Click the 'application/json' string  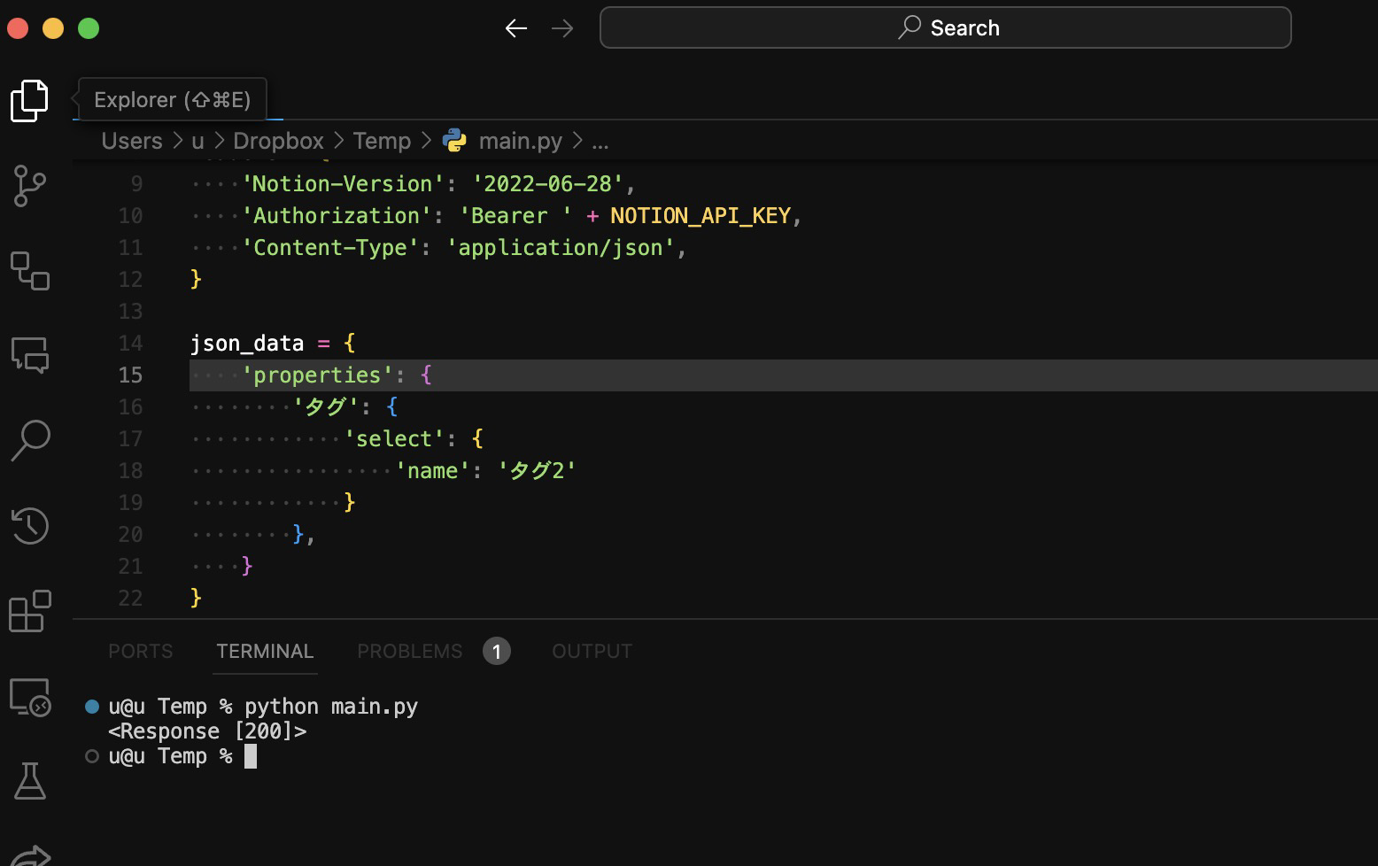tap(561, 248)
